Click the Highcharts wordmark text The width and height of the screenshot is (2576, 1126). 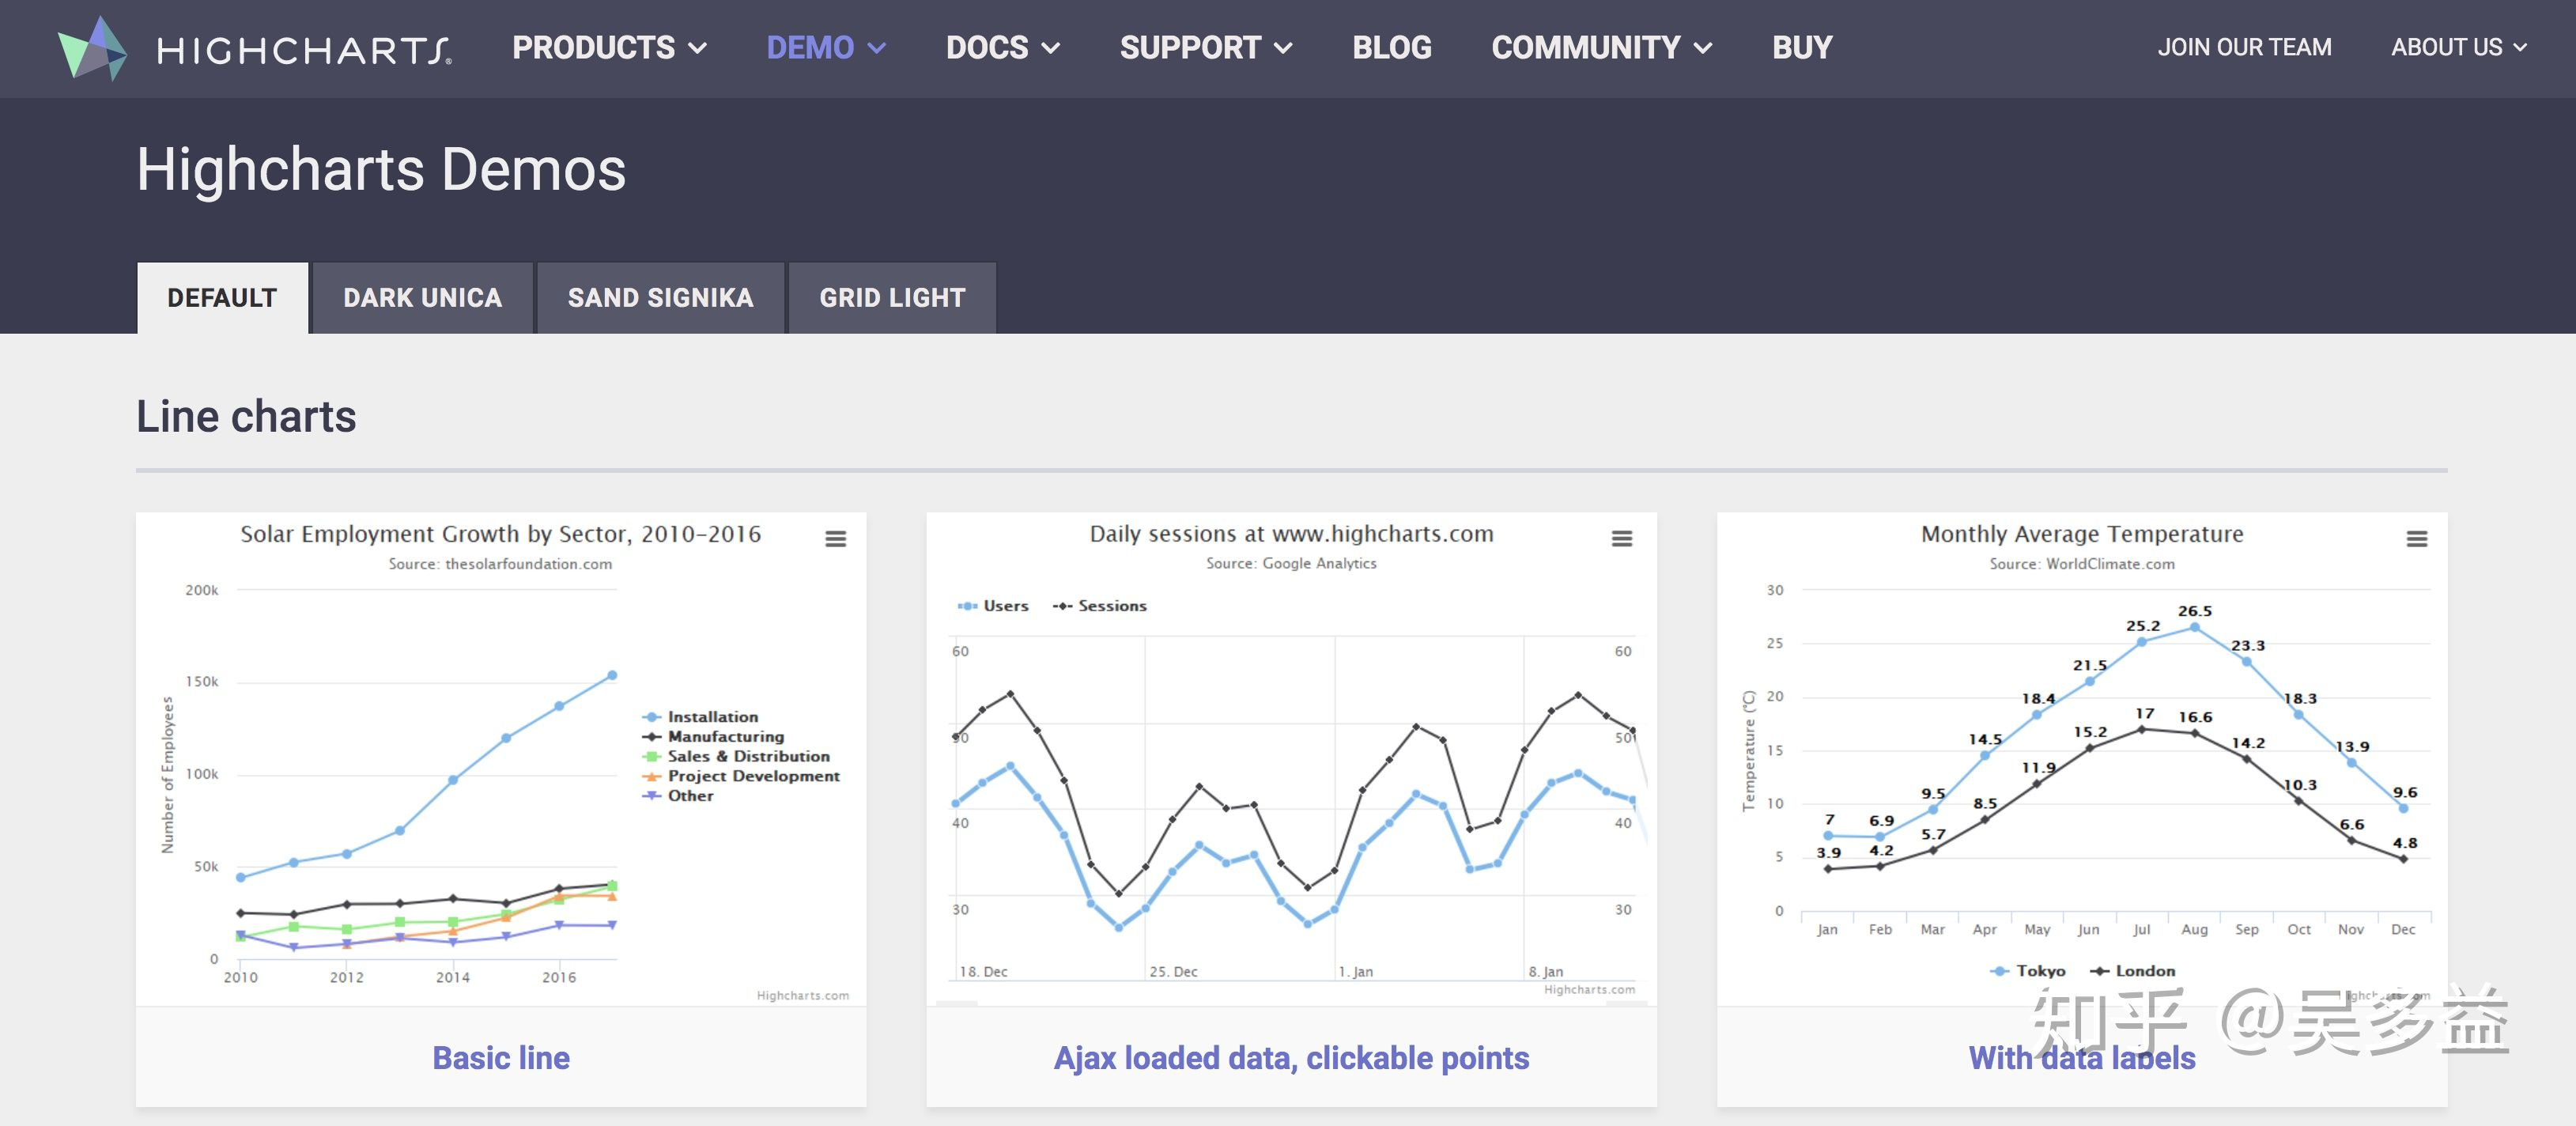coord(305,51)
